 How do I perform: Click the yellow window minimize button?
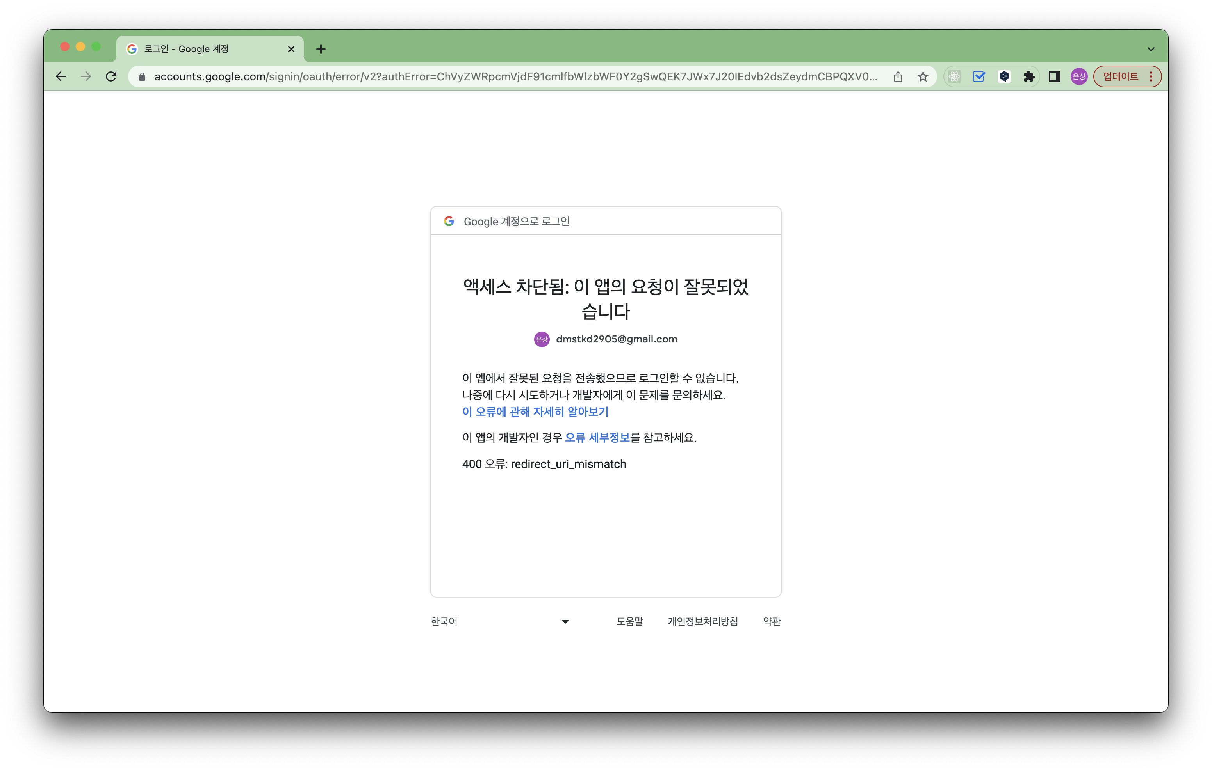(80, 47)
